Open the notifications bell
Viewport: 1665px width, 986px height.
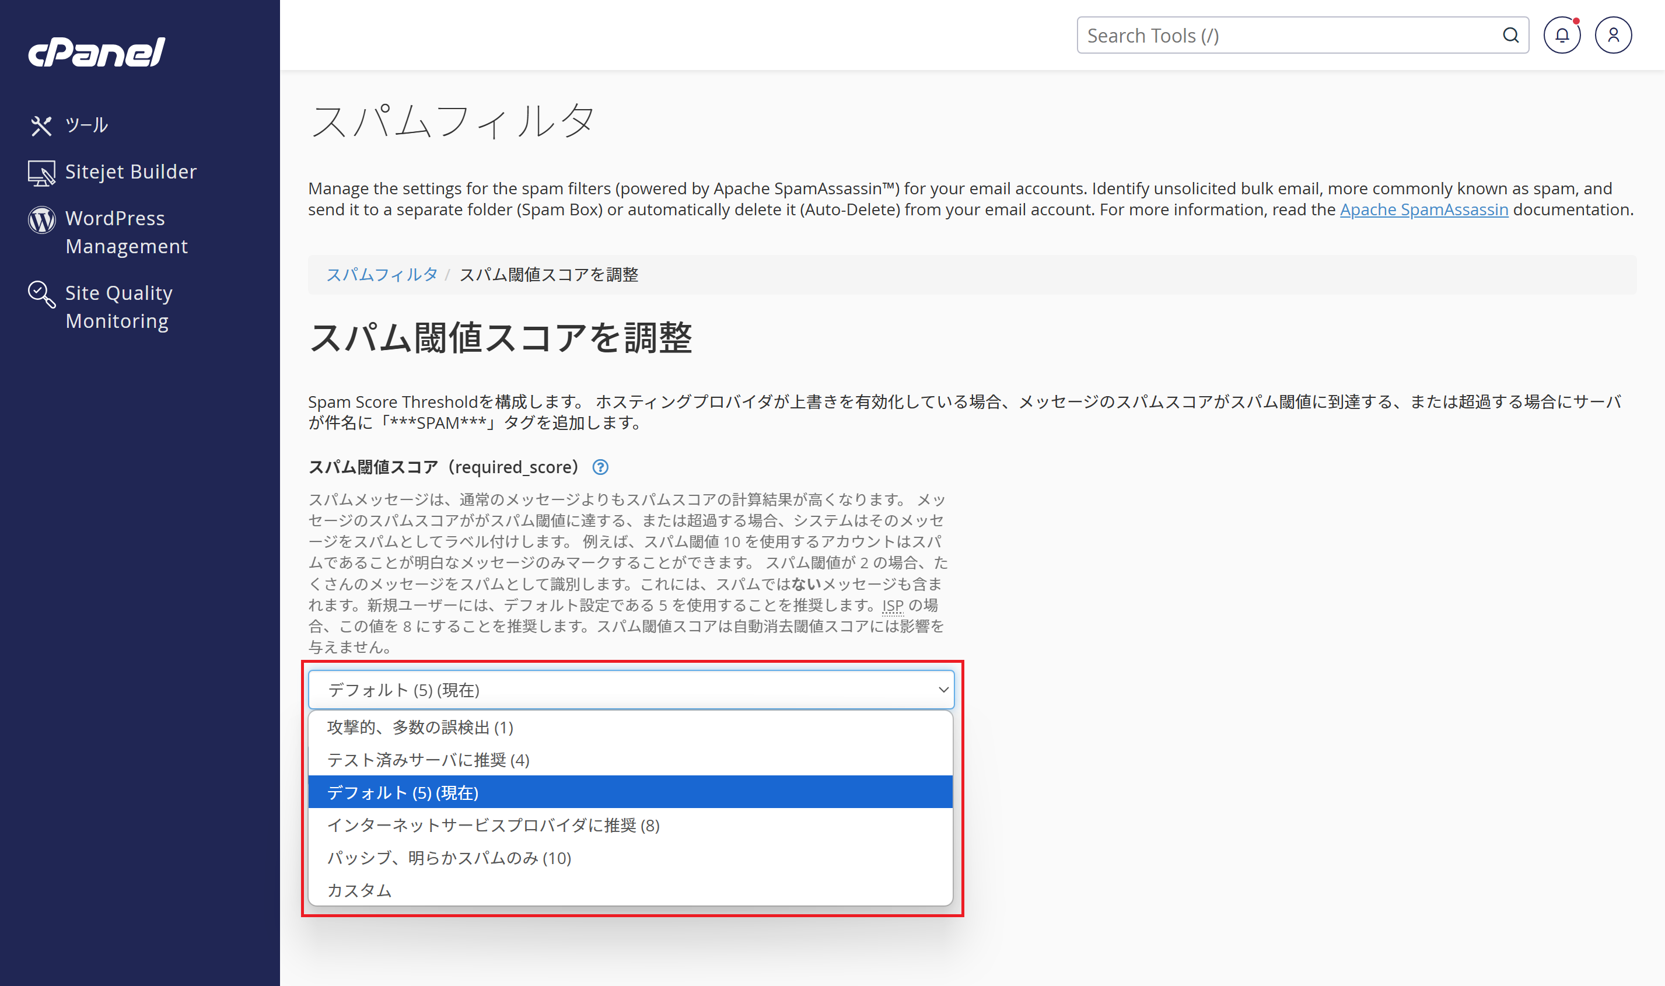[1561, 35]
